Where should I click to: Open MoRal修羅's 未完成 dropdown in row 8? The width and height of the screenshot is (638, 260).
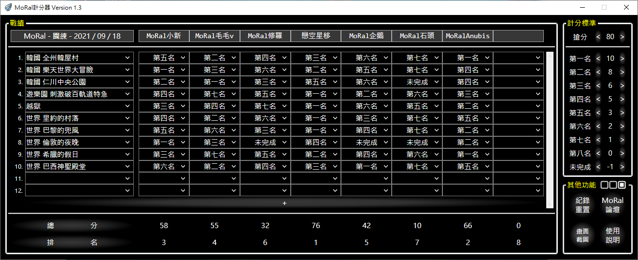coord(265,142)
